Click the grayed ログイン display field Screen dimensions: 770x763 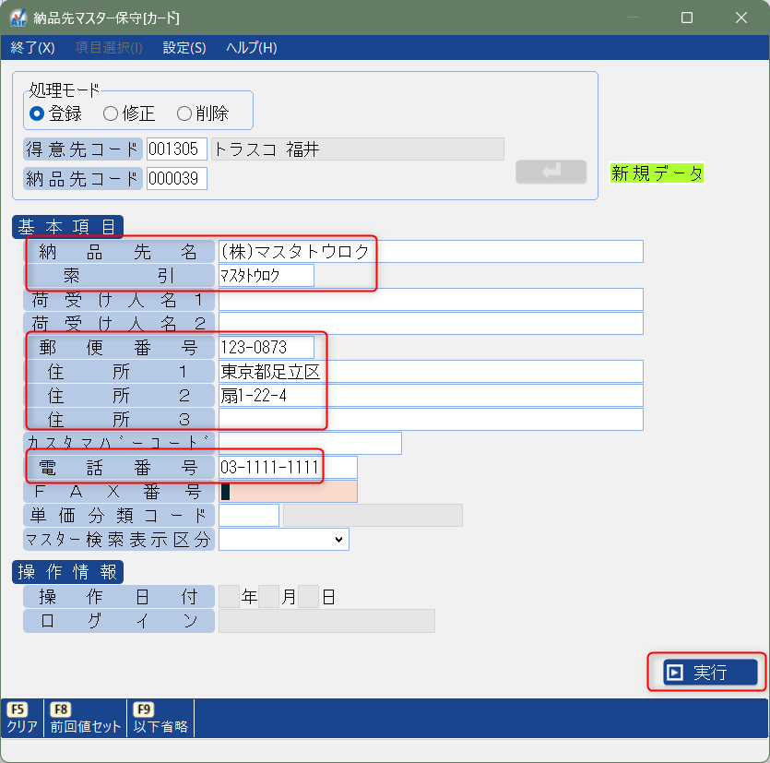click(326, 621)
